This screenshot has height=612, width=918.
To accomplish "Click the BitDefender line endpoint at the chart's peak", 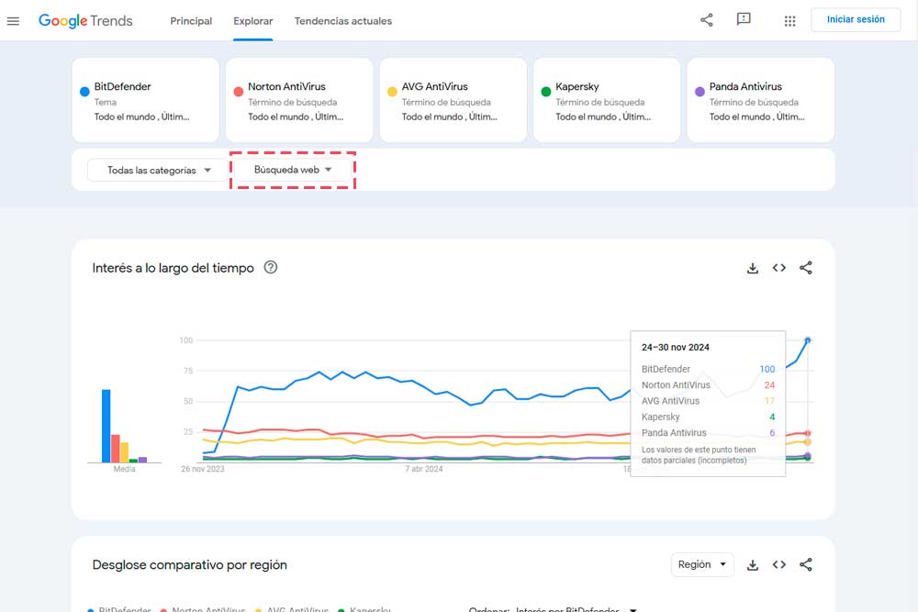I will [807, 340].
